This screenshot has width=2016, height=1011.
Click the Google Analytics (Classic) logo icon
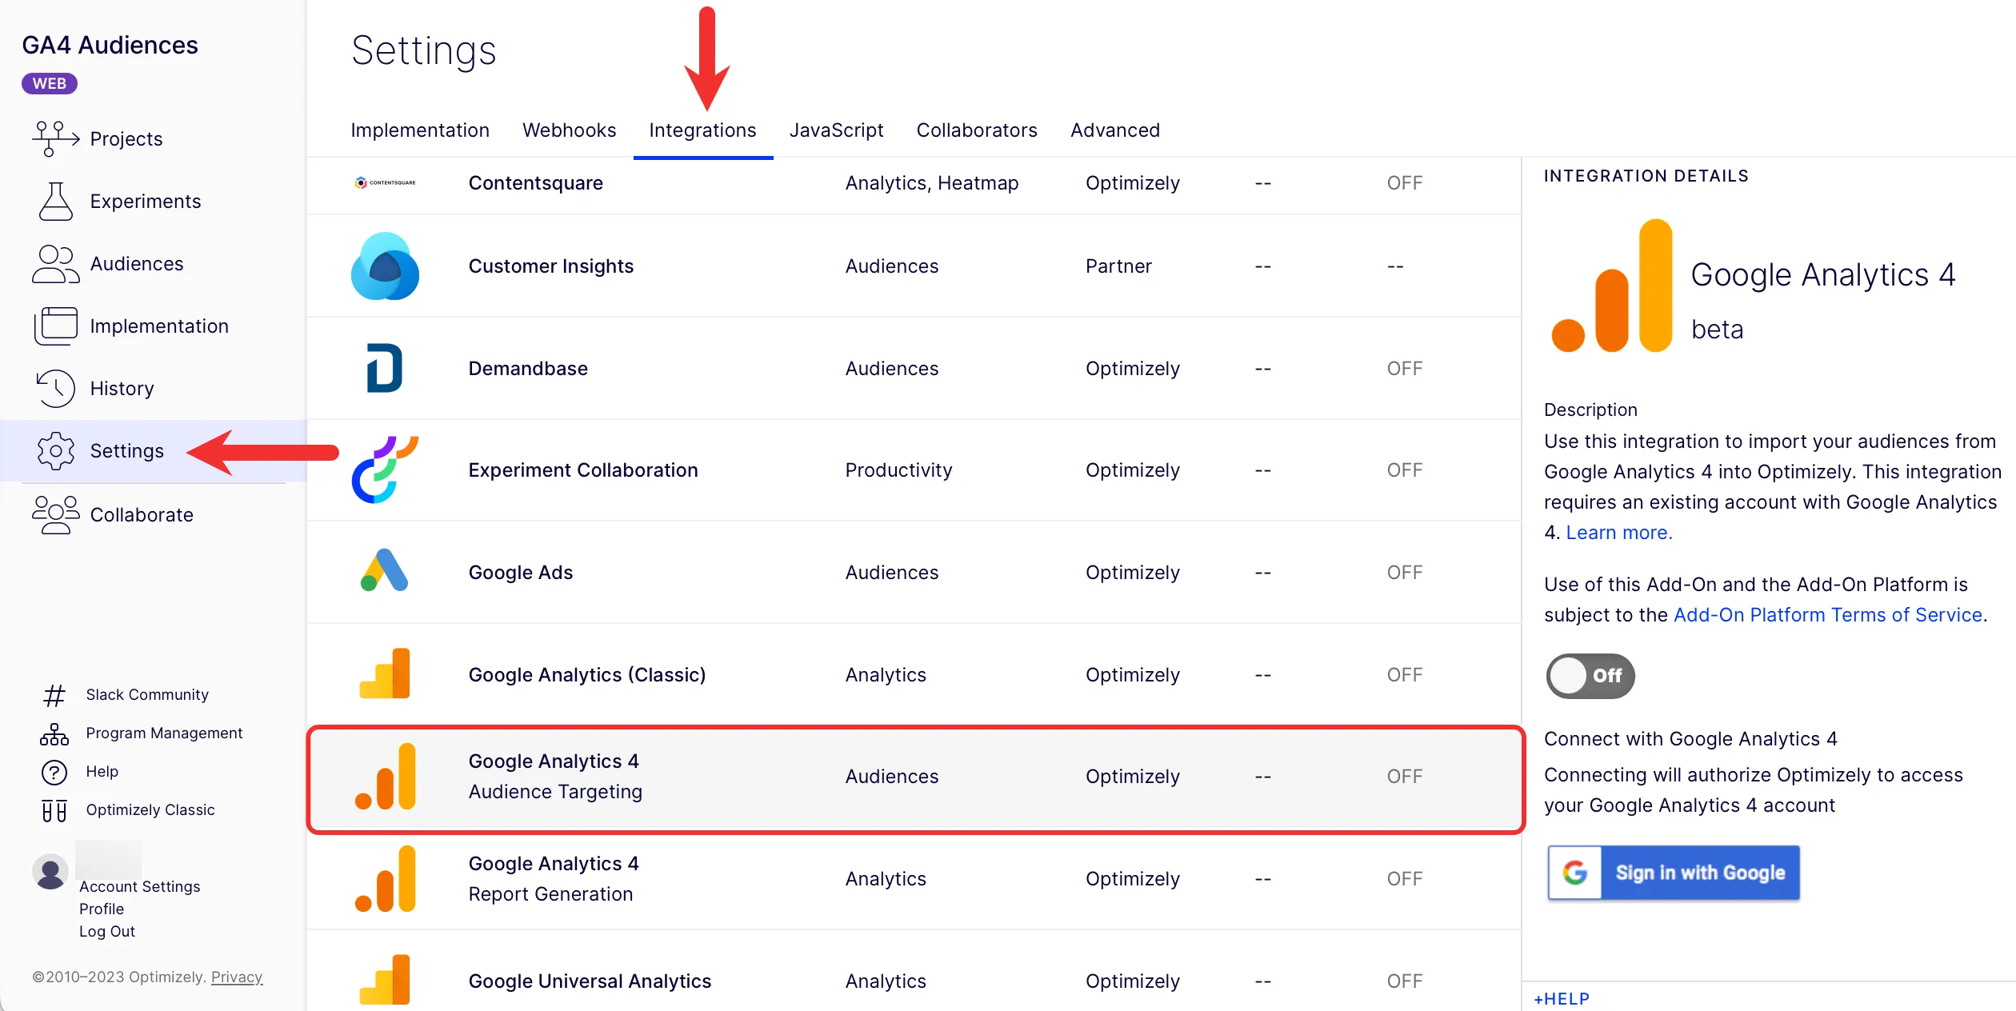click(x=385, y=673)
